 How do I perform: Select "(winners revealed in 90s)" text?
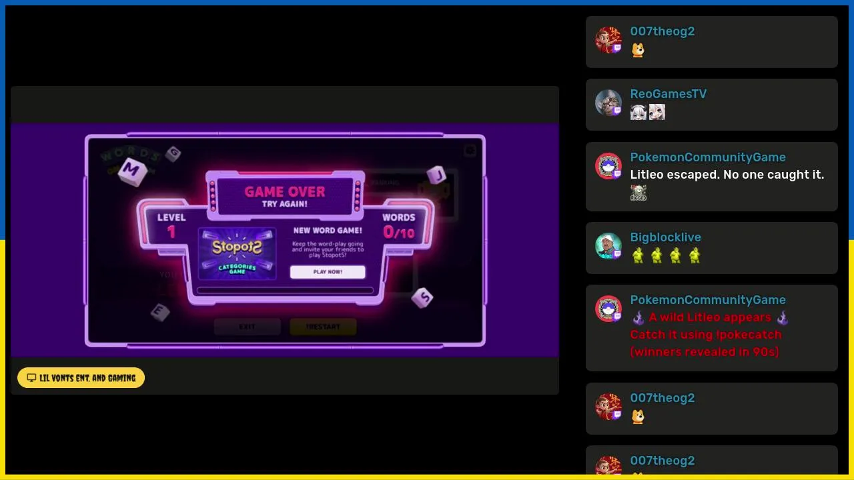[x=704, y=352]
